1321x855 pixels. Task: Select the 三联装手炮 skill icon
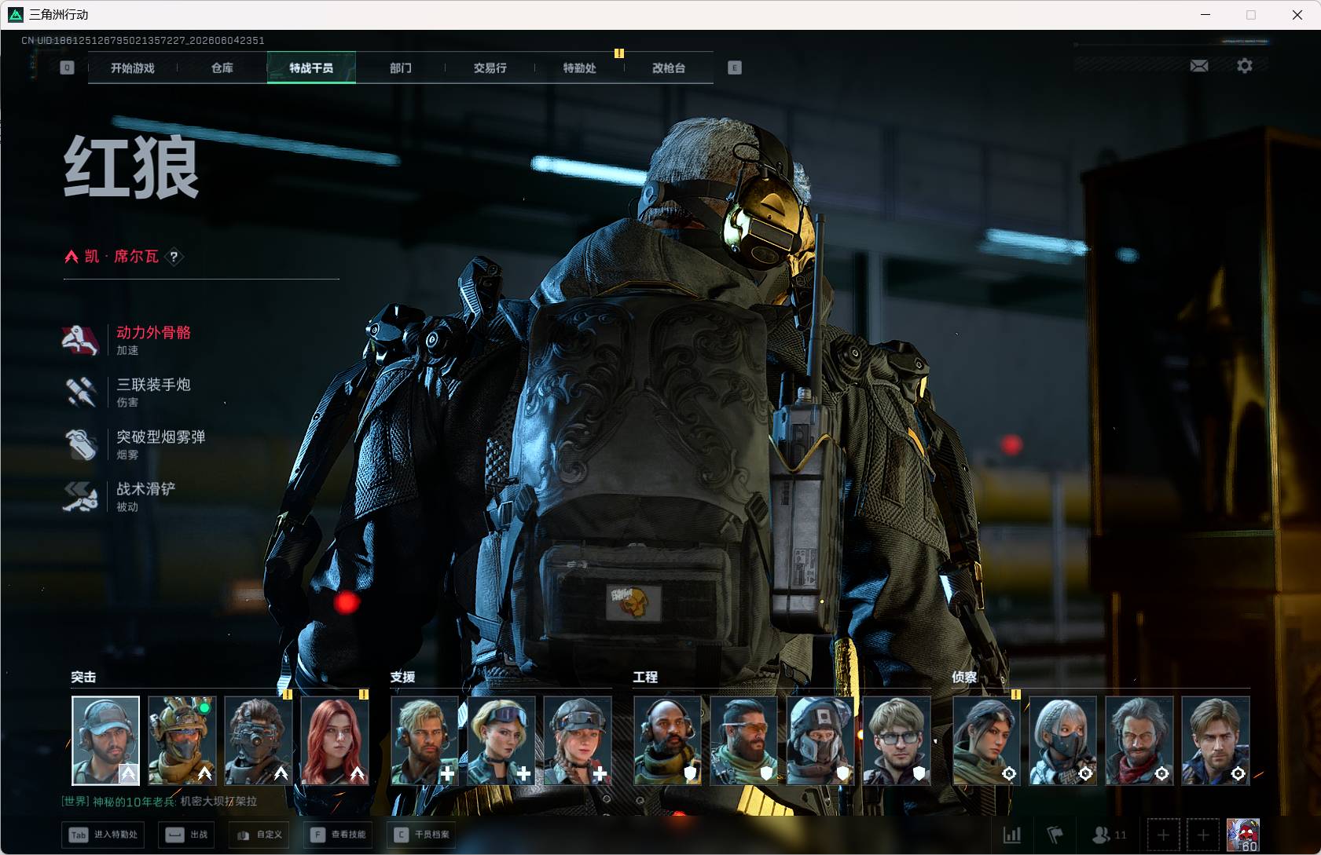(x=80, y=392)
